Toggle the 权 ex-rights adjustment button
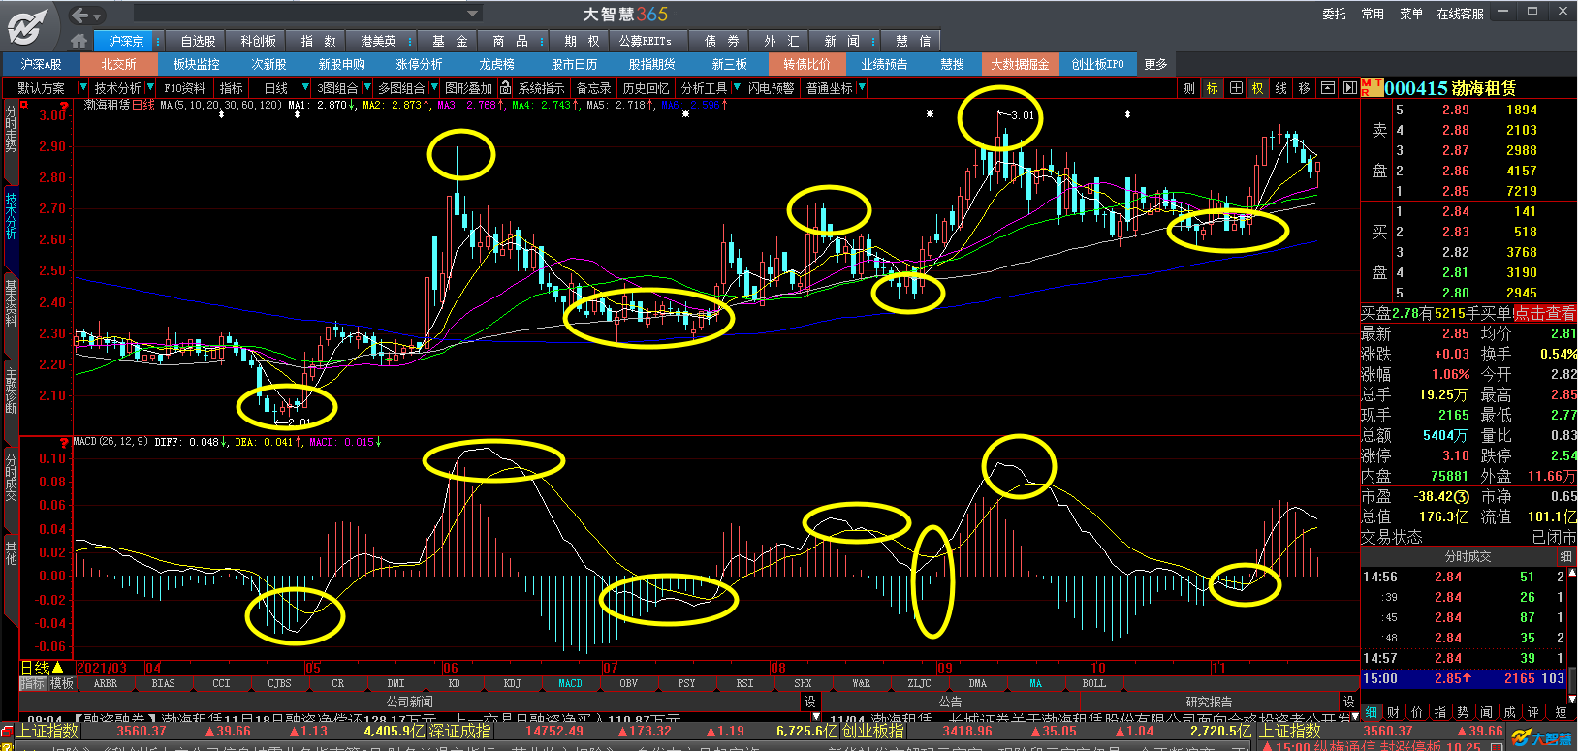The height and width of the screenshot is (751, 1579). 1258,88
